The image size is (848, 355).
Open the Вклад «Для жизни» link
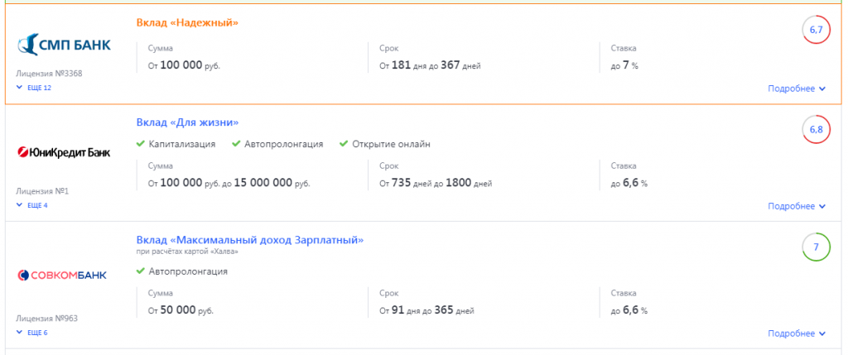[x=188, y=122]
